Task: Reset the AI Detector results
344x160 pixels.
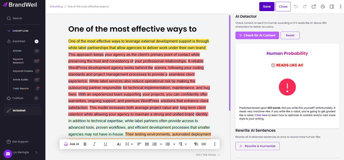Action: coord(290,35)
